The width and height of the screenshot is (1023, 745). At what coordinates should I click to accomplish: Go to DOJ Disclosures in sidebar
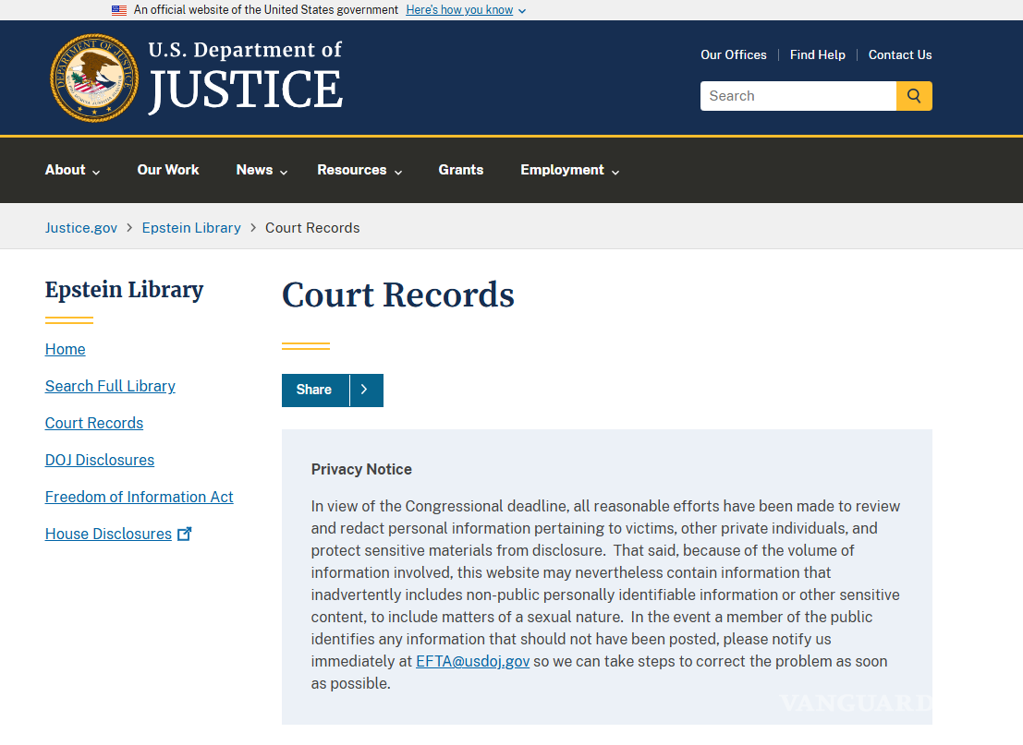[100, 460]
